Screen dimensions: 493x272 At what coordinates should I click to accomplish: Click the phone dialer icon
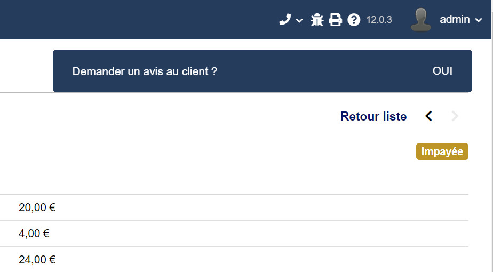(285, 20)
